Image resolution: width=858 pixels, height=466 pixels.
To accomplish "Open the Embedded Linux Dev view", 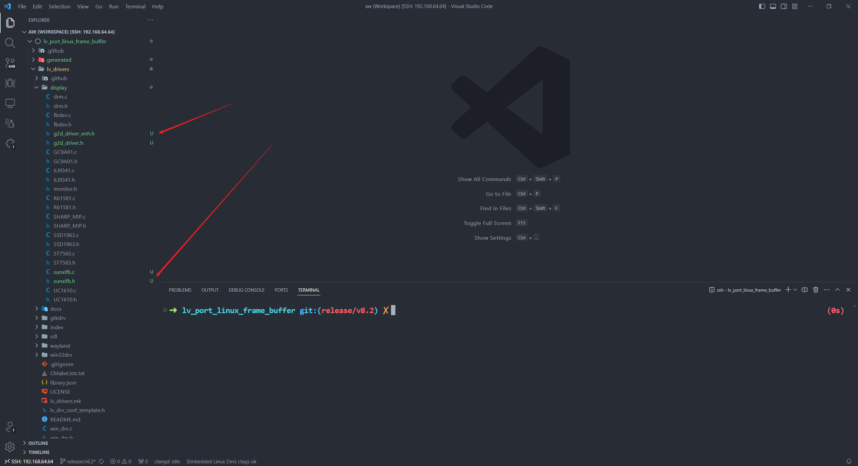I will [10, 123].
